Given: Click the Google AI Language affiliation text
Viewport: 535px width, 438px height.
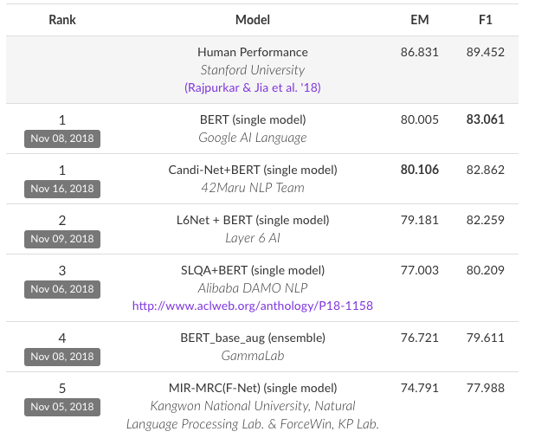Looking at the screenshot, I should tap(252, 138).
